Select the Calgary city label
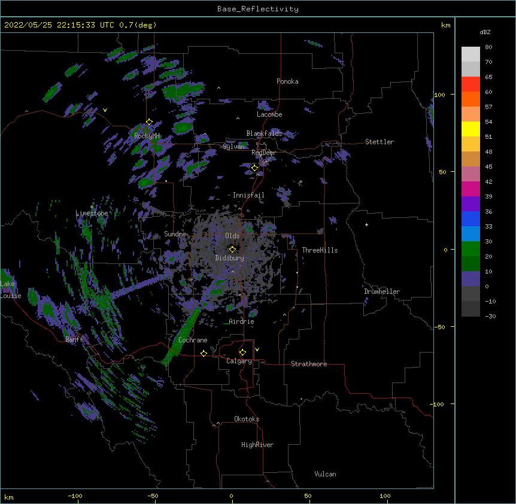 pyautogui.click(x=239, y=361)
